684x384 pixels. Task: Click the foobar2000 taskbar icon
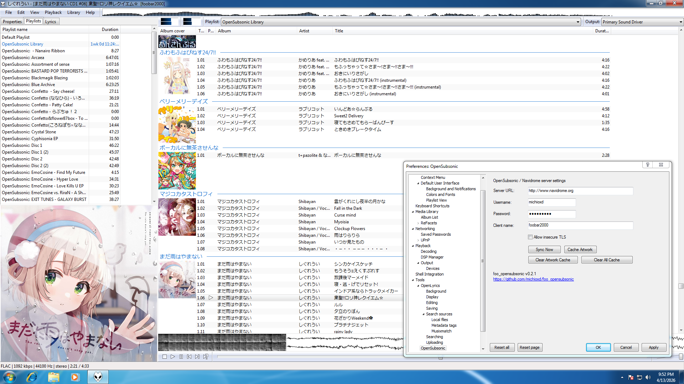click(98, 377)
